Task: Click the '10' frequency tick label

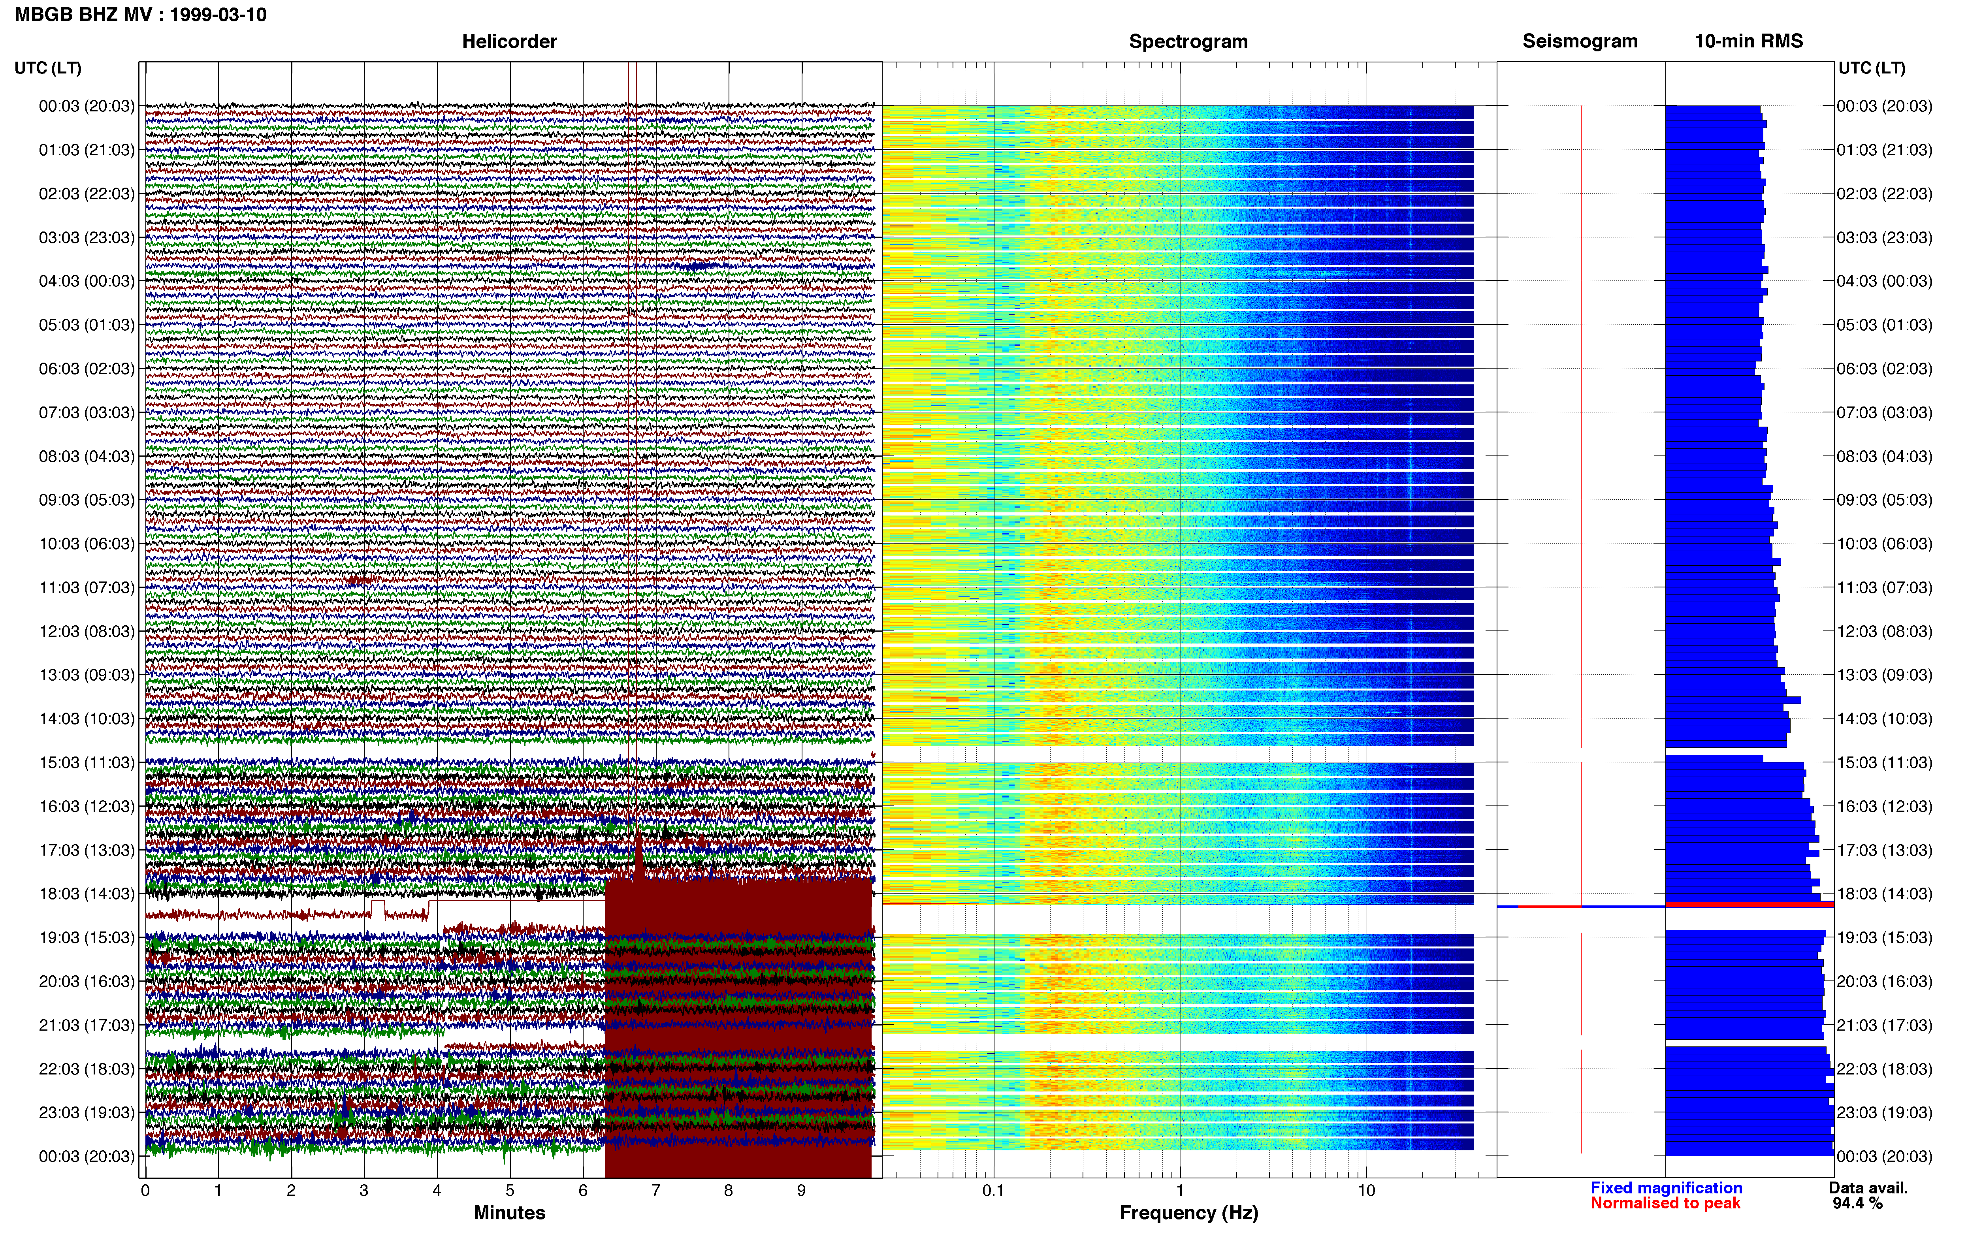Action: pyautogui.click(x=1366, y=1191)
